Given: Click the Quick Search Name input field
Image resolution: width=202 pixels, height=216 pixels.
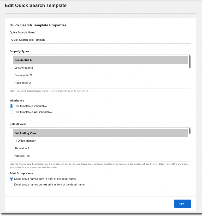Looking at the screenshot, I should (x=100, y=39).
